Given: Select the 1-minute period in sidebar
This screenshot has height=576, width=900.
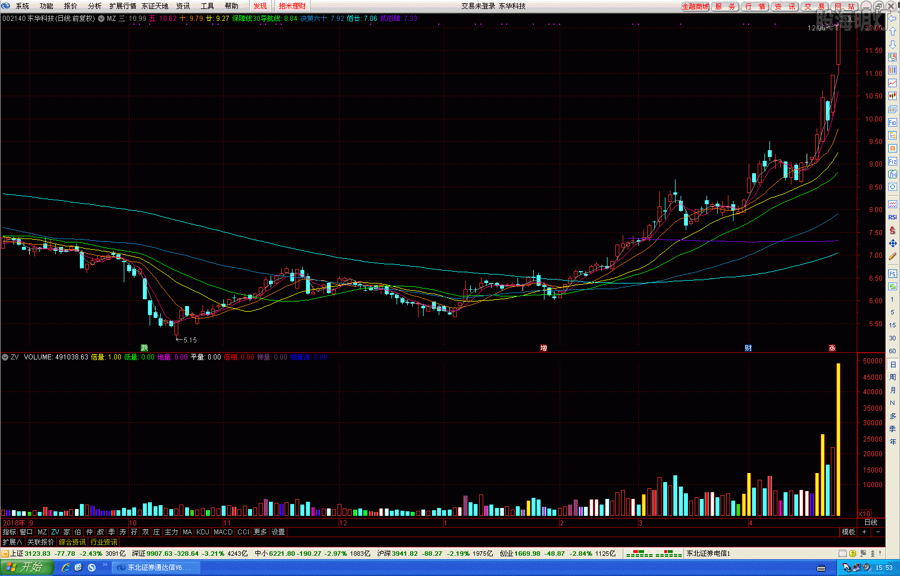Looking at the screenshot, I should point(892,299).
